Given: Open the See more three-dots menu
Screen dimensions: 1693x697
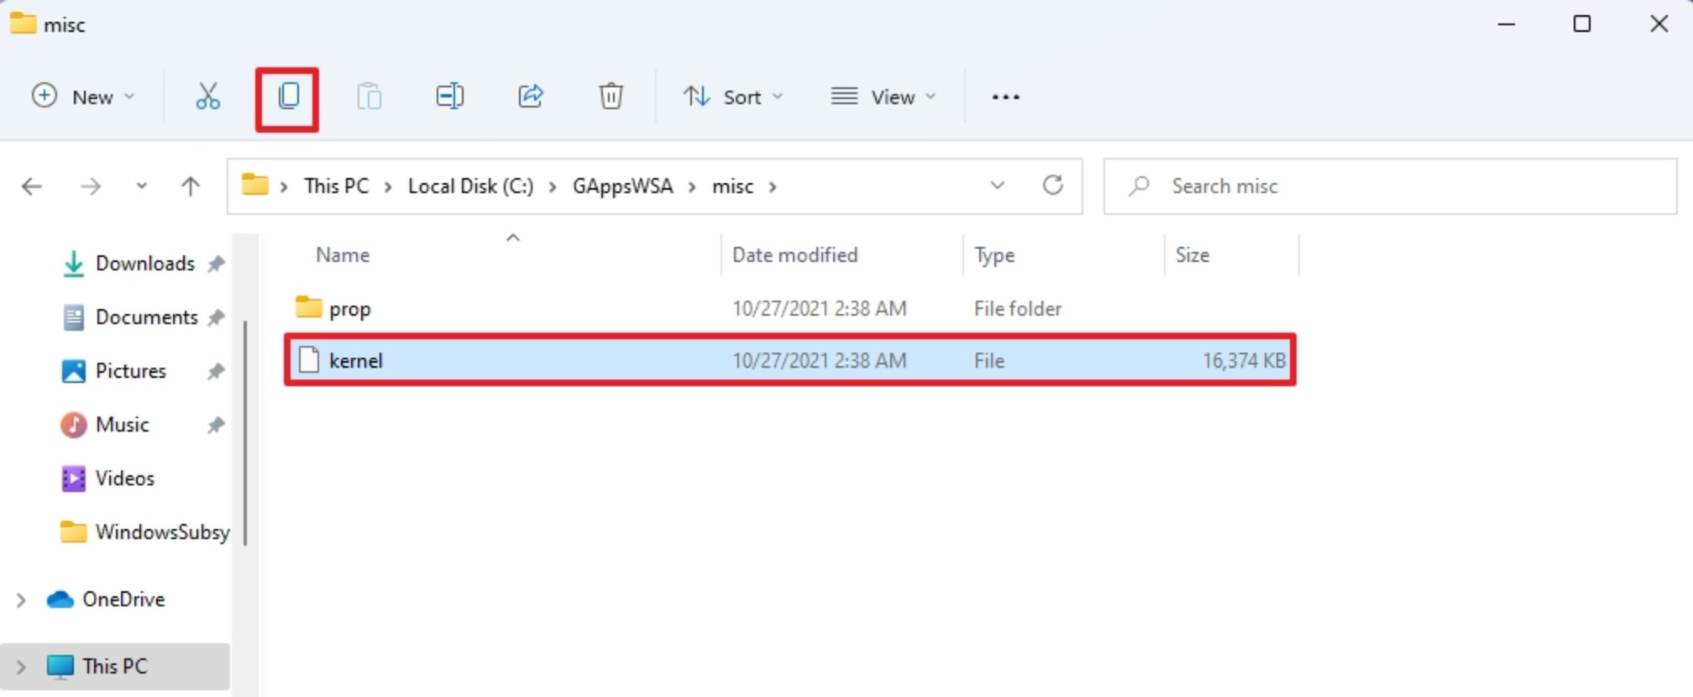Looking at the screenshot, I should click(1005, 97).
